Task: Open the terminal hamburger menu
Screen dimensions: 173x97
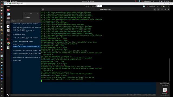Action: (158, 9)
